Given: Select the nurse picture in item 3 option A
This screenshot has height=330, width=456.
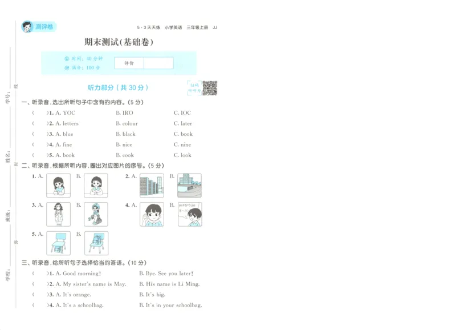Looking at the screenshot, I should (59, 215).
